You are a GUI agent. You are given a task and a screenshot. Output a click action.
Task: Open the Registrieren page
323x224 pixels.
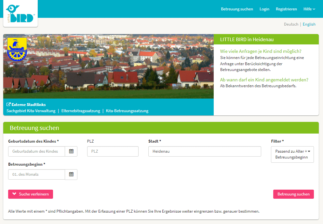tap(286, 9)
